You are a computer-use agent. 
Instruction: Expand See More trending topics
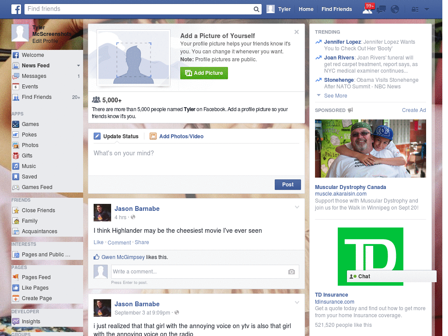335,96
